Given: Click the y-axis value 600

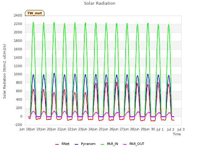Looking at the screenshot, I should click(x=19, y=91).
